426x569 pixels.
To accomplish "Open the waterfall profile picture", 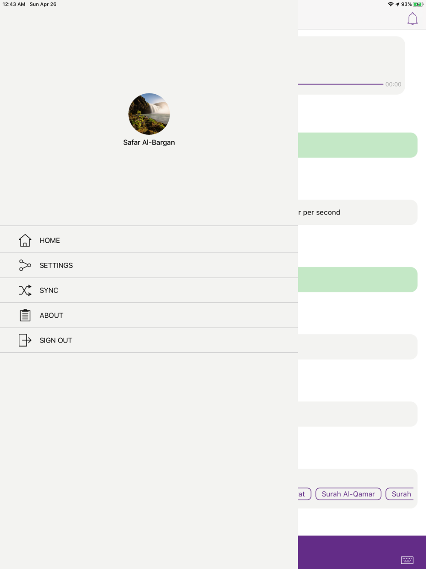I will pos(149,114).
